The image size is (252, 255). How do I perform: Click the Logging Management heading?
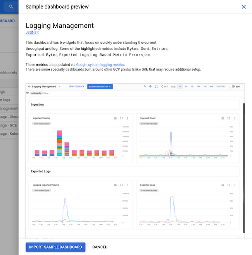[x=60, y=26]
